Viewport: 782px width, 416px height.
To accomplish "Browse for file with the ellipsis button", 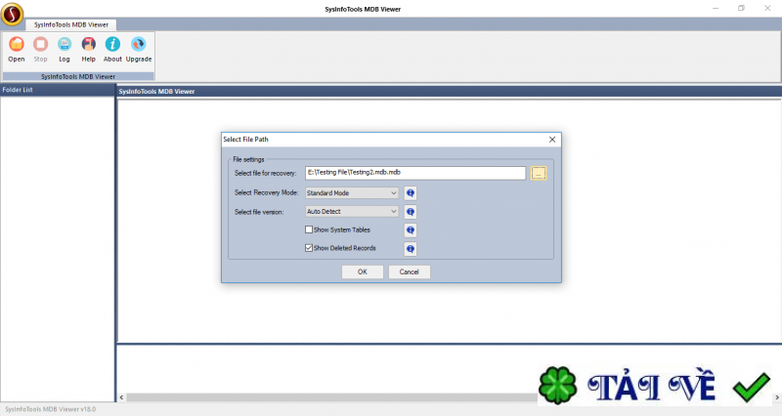I will pos(539,174).
